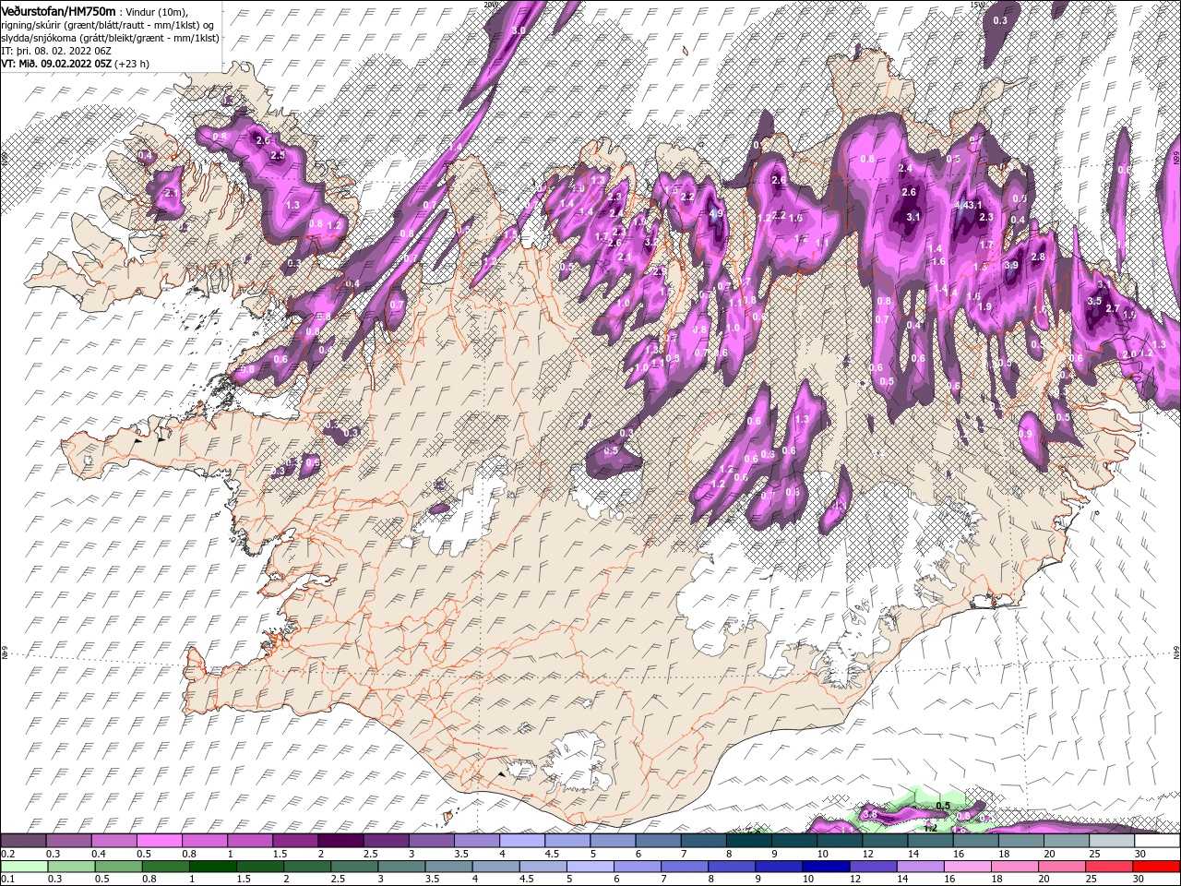Click the darkest green swatch labeled 1 in lower legend
Screen dimensions: 1181x886
point(211,866)
